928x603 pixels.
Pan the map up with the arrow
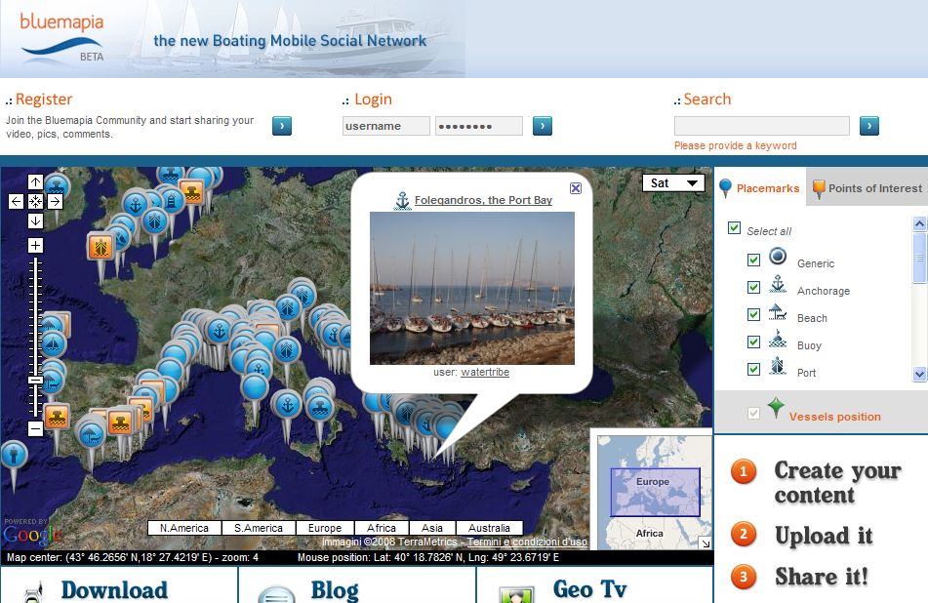pos(35,182)
